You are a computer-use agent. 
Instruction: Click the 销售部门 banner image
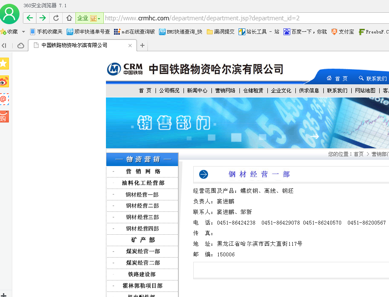[247, 123]
